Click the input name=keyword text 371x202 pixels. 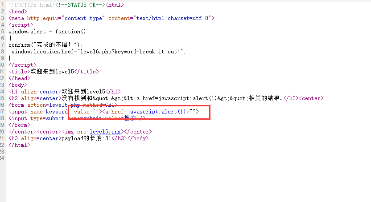[x=38, y=112]
